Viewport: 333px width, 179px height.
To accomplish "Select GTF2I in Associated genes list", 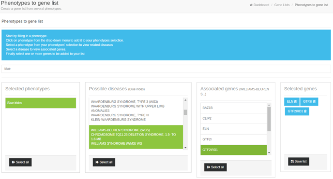I will coord(234,139).
